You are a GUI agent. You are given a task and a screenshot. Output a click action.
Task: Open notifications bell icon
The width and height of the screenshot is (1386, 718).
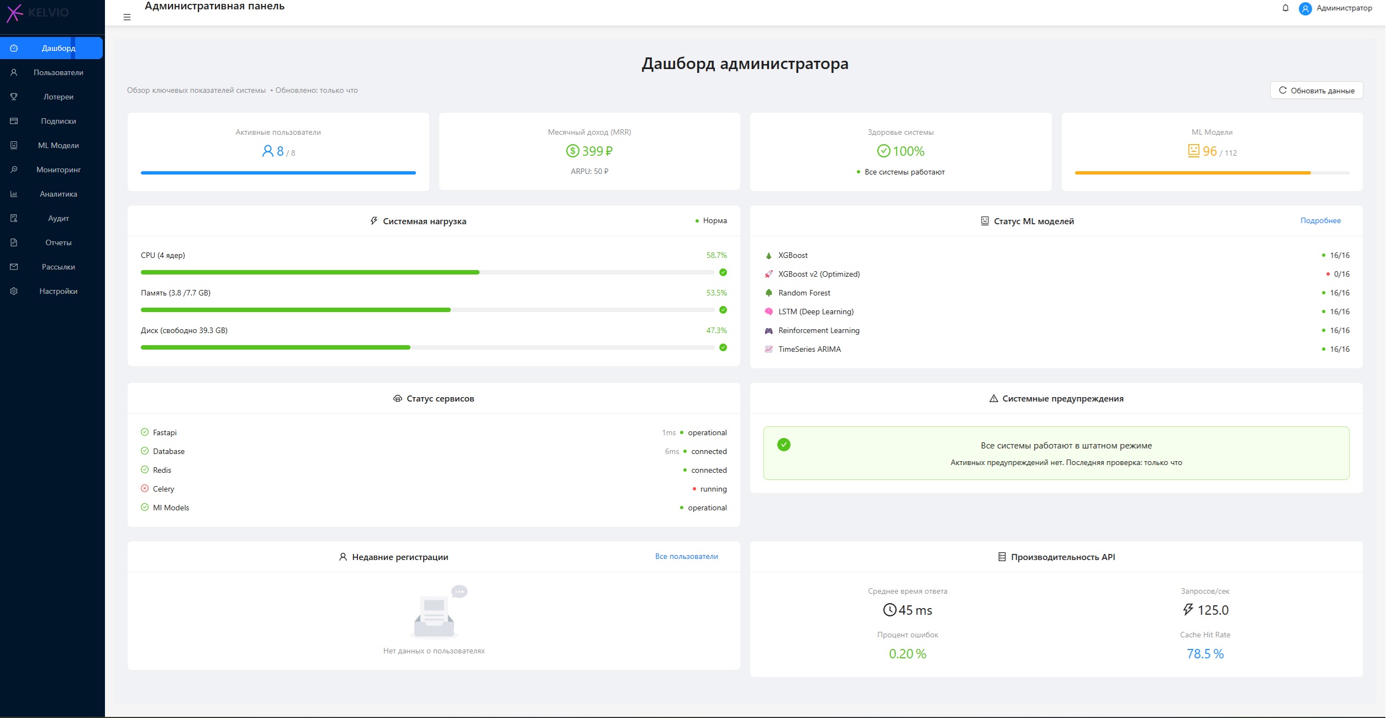pos(1285,8)
